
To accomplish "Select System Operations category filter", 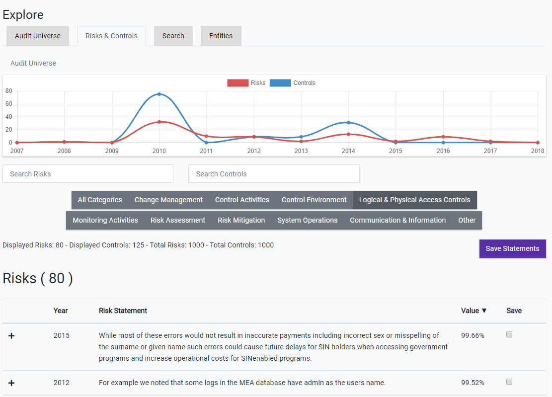I will coord(307,220).
